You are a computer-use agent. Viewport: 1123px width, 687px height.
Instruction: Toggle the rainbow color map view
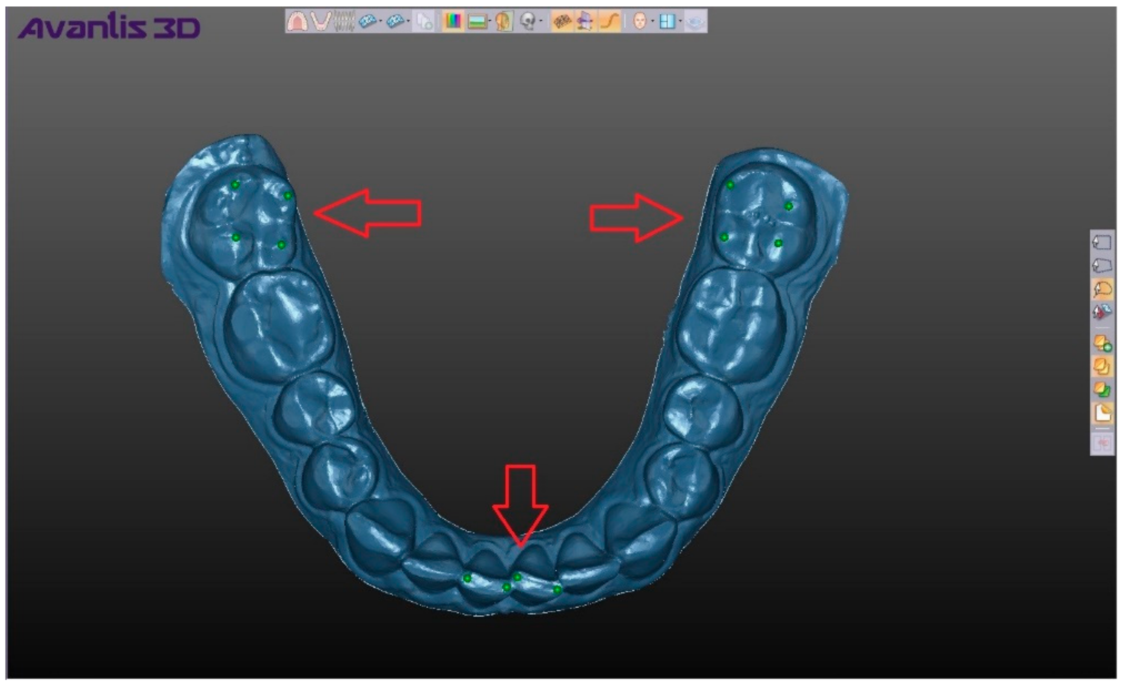click(453, 21)
